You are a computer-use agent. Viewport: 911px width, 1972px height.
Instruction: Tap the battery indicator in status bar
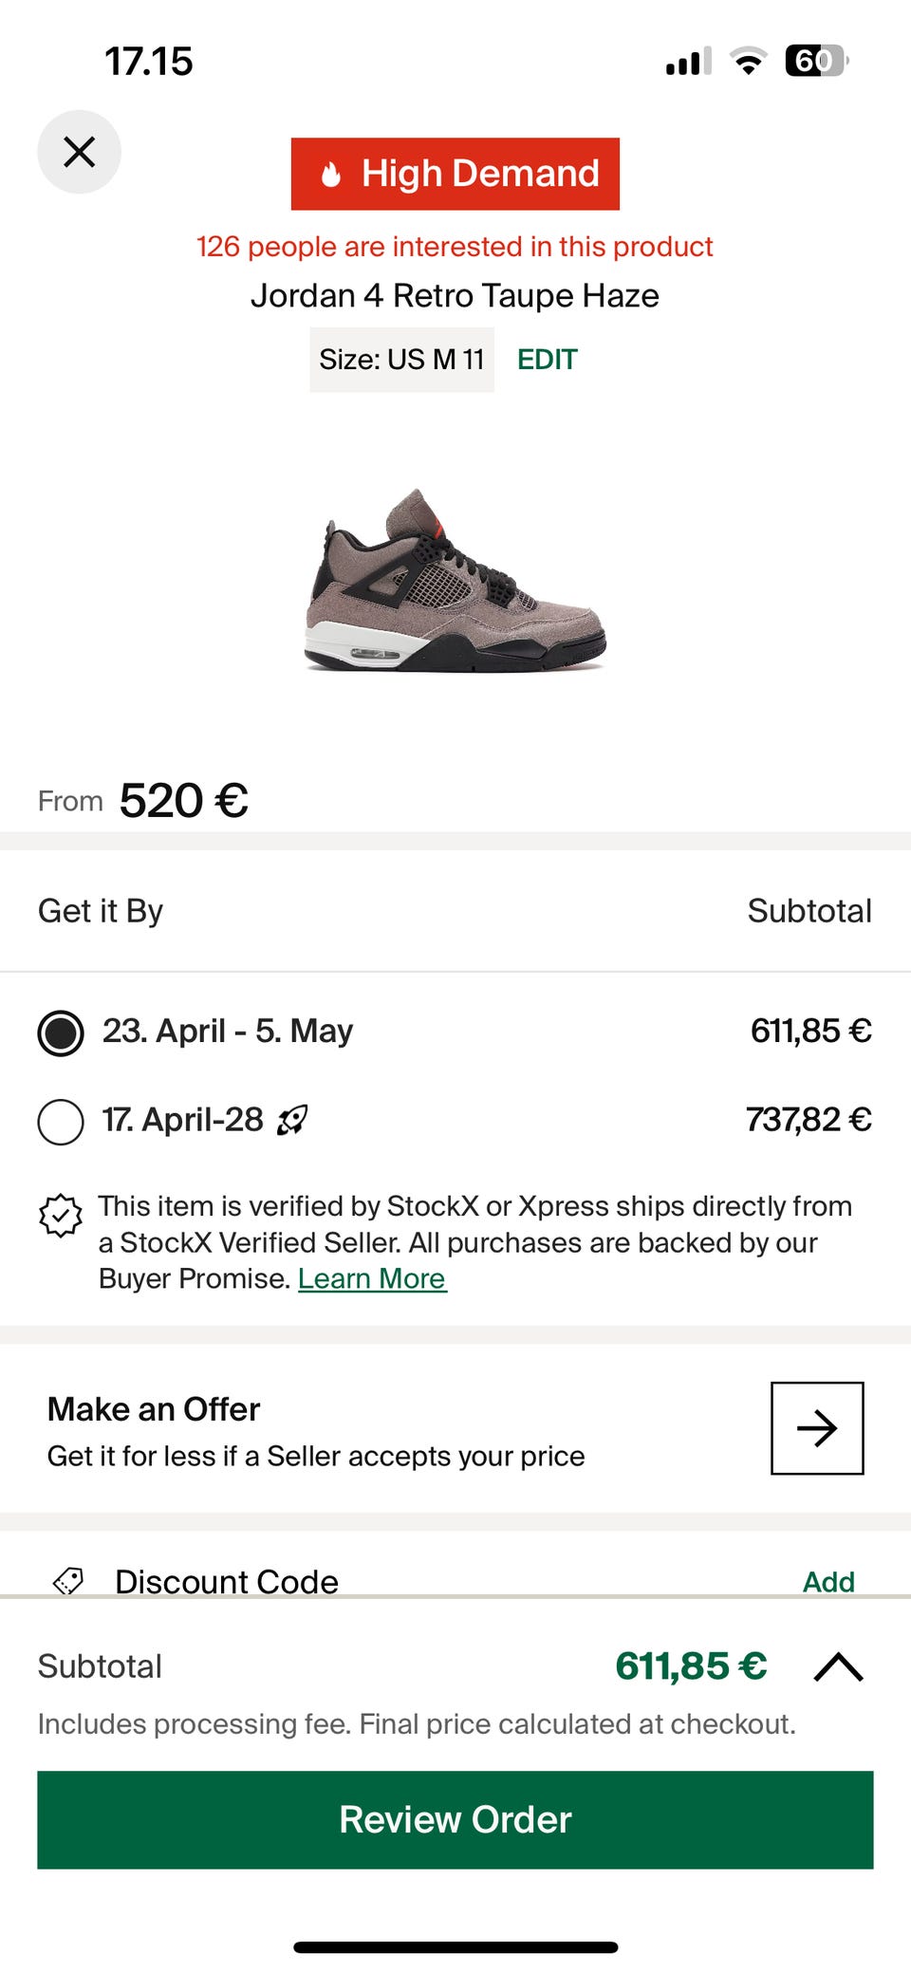click(x=816, y=62)
